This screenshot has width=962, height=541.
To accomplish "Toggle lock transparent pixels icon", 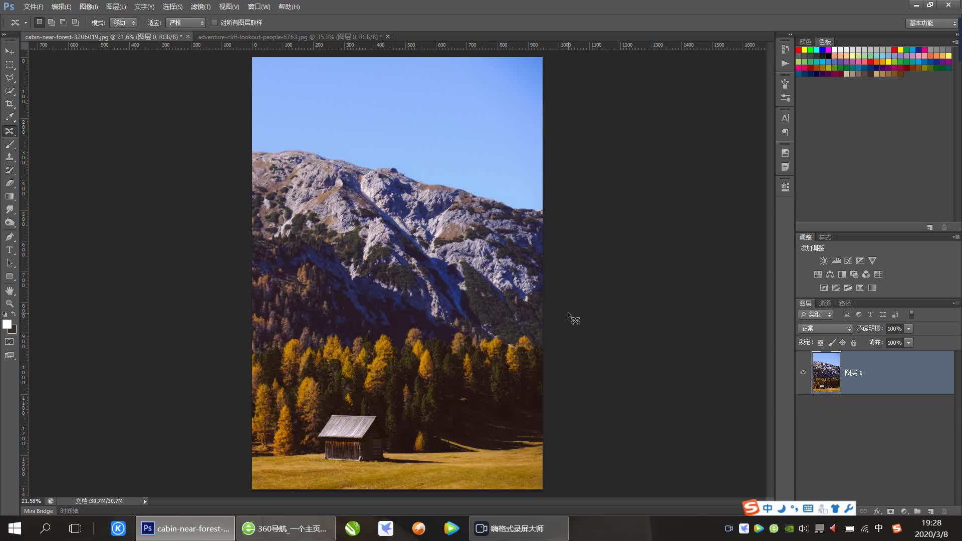I will (x=820, y=343).
